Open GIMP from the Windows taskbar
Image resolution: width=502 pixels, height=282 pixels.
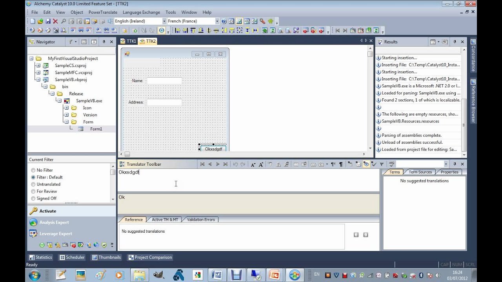tap(159, 275)
